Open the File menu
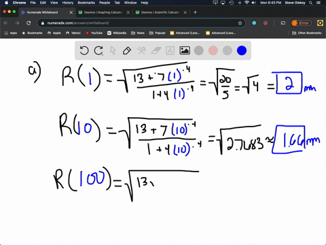 tap(33, 3)
